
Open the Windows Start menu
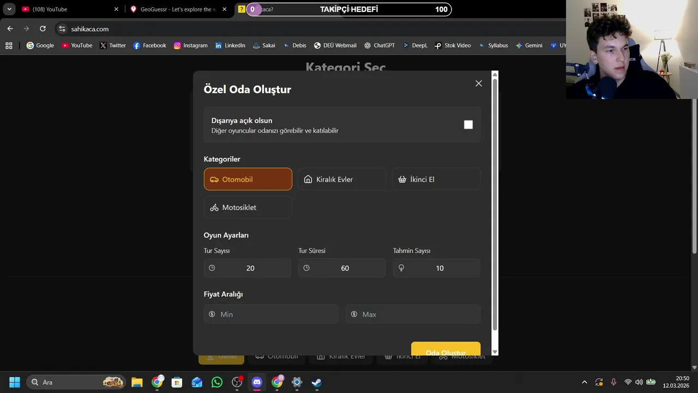[x=15, y=382]
